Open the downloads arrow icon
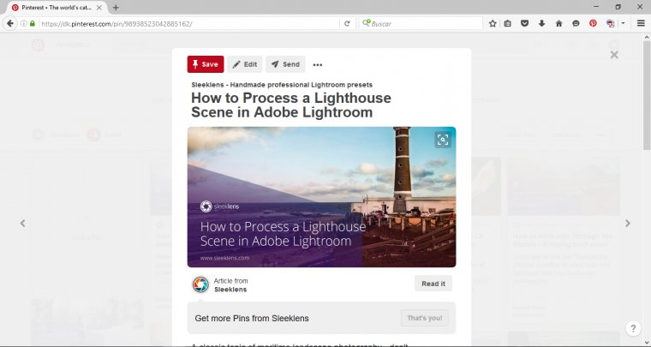651x347 pixels. point(542,24)
